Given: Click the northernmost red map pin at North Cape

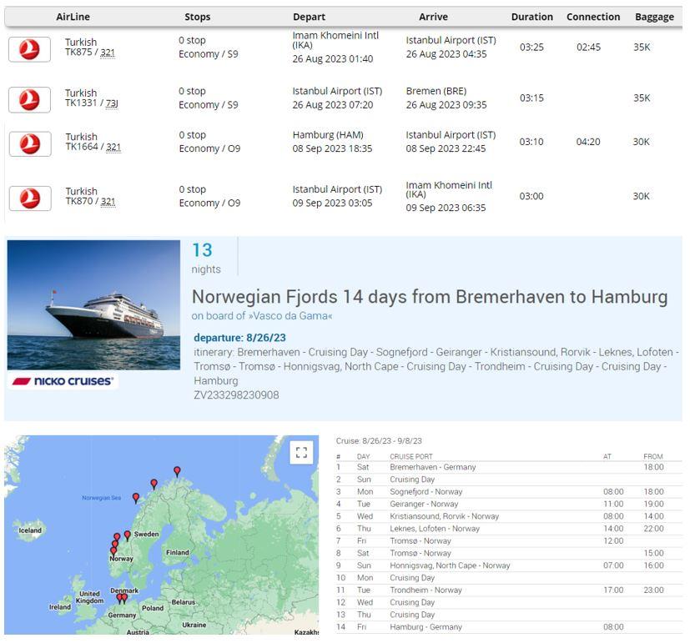Looking at the screenshot, I should pos(177,471).
